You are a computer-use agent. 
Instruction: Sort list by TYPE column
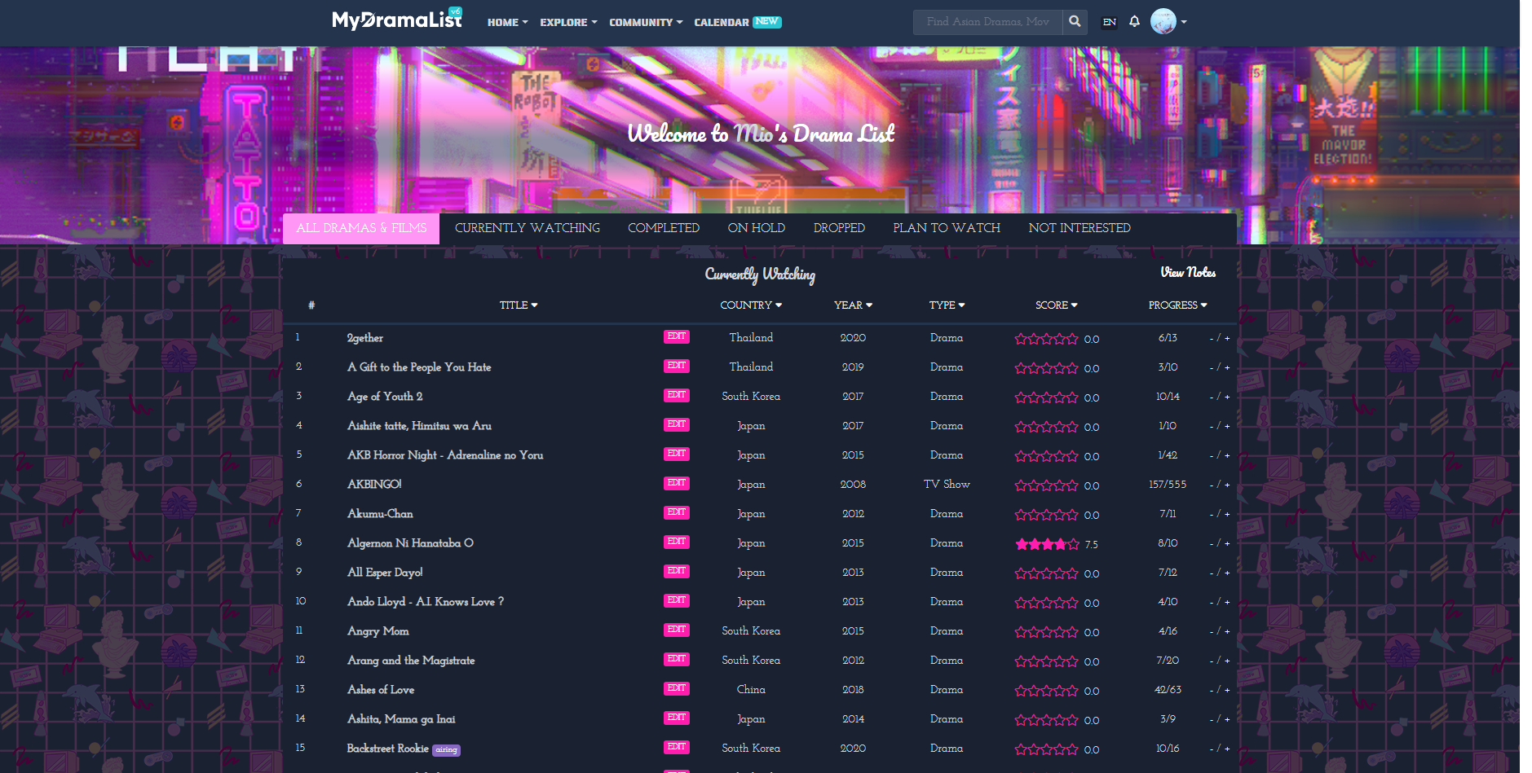tap(947, 305)
